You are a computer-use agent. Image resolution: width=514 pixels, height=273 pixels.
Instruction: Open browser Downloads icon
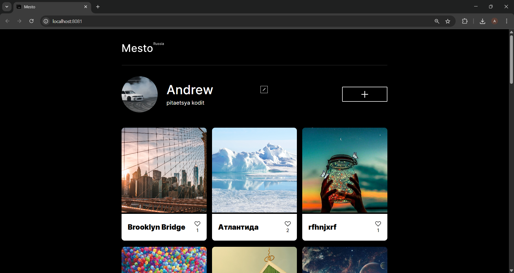[x=482, y=21]
